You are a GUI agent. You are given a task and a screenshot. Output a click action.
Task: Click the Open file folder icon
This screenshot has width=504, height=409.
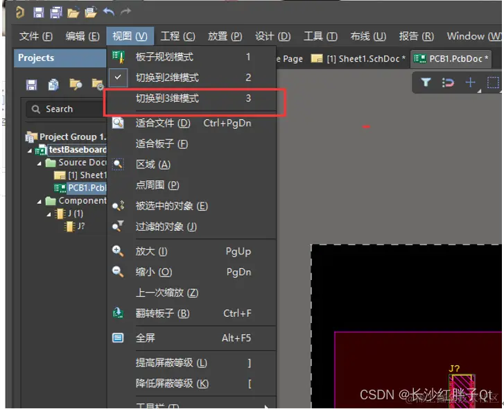[x=73, y=13]
